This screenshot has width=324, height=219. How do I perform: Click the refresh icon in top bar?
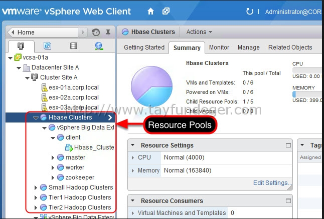pyautogui.click(x=250, y=11)
